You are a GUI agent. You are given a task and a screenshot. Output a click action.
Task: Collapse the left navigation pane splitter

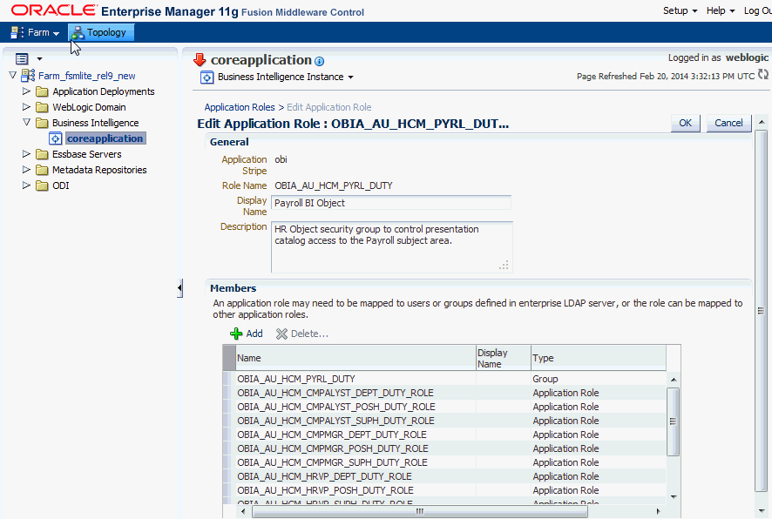(x=179, y=288)
